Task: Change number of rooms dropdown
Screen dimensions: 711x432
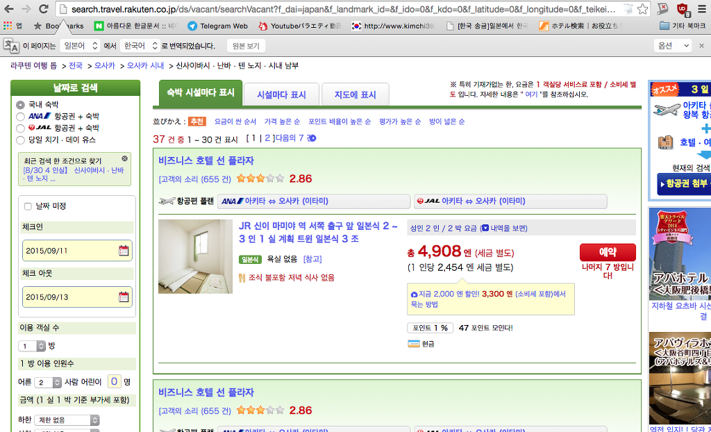Action: pos(32,346)
